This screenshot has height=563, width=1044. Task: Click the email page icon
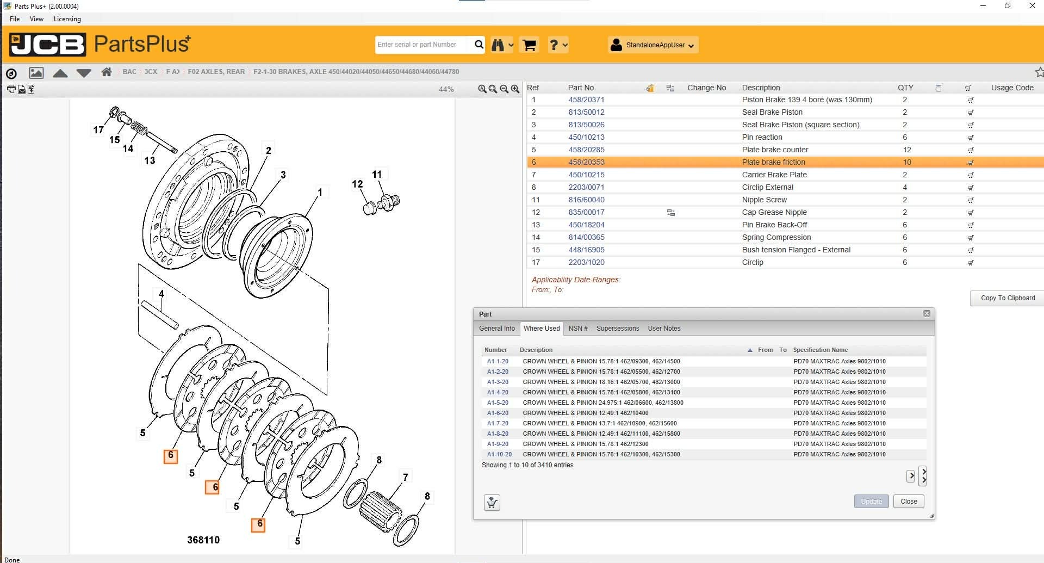pyautogui.click(x=21, y=89)
